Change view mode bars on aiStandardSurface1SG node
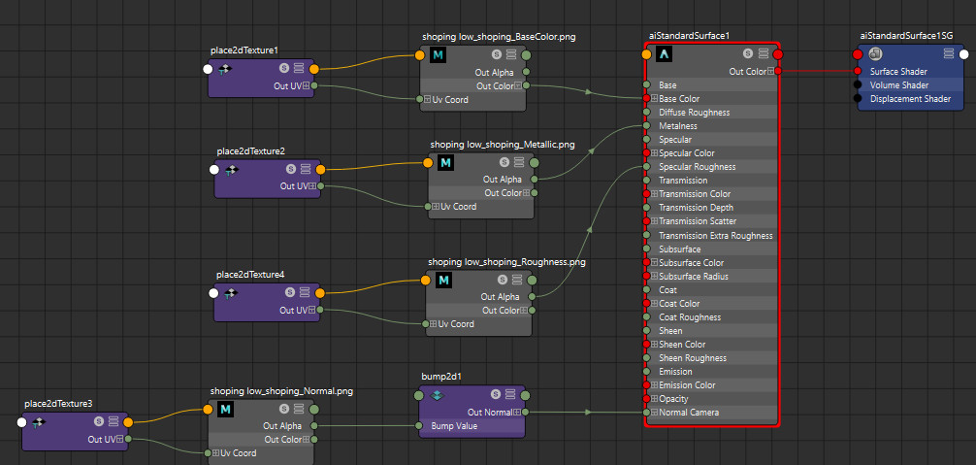Viewport: 976px width, 465px height. point(949,54)
